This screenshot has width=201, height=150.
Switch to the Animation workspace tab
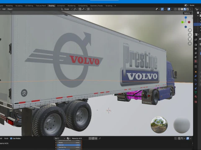pyautogui.click(x=61, y=6)
